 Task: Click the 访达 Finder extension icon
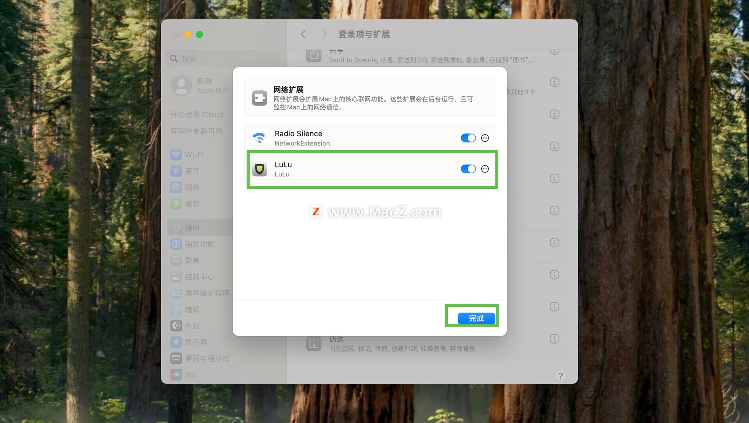click(x=314, y=343)
